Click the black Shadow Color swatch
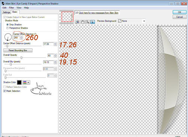This screenshot has width=188, height=137. point(19,82)
